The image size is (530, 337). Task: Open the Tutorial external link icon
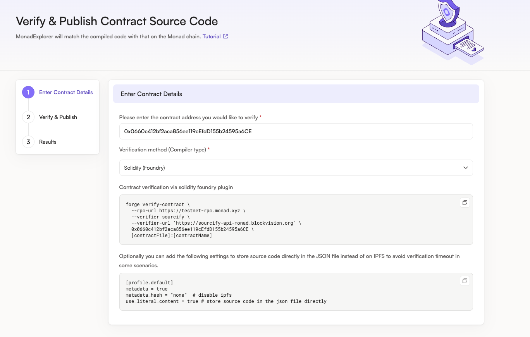(x=225, y=36)
